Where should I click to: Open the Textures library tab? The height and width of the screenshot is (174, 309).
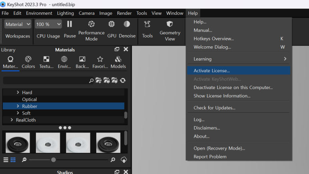pyautogui.click(x=46, y=62)
